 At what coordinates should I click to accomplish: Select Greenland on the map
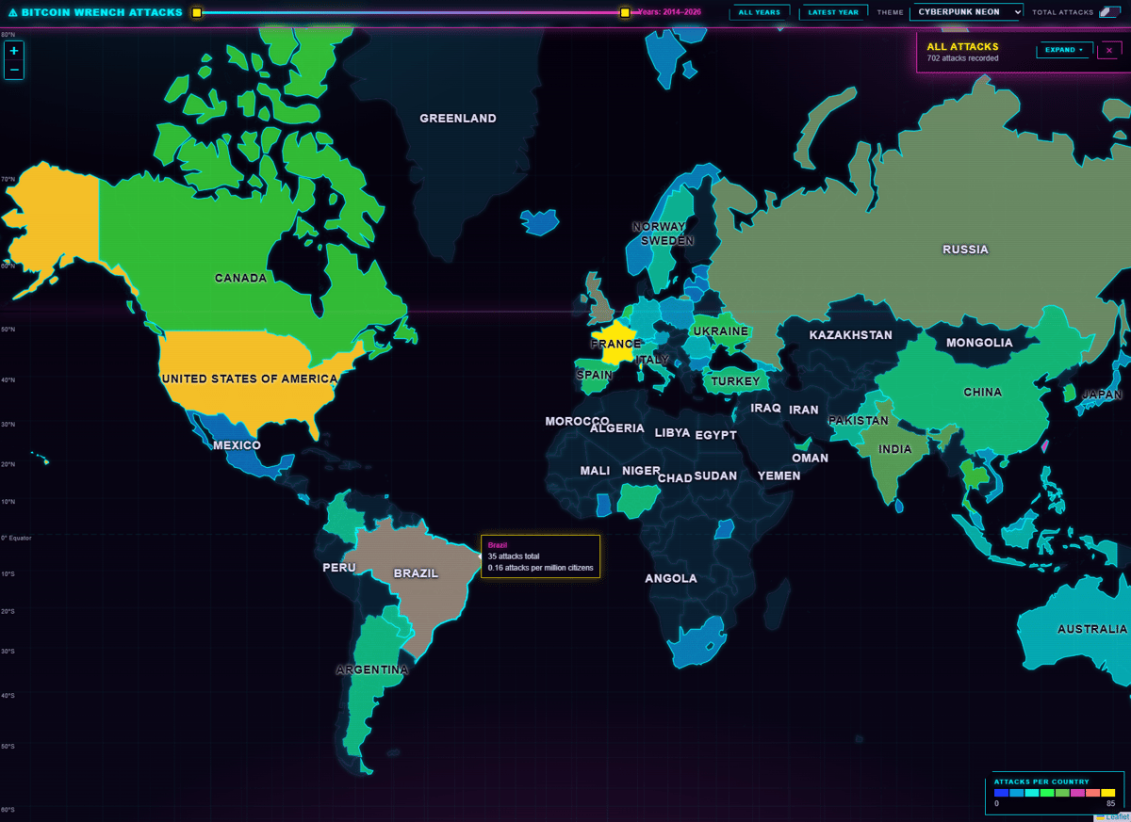[x=458, y=119]
